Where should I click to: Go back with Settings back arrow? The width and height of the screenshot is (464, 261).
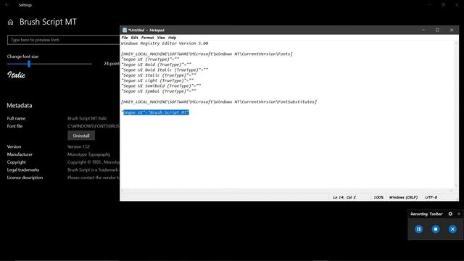(x=7, y=5)
